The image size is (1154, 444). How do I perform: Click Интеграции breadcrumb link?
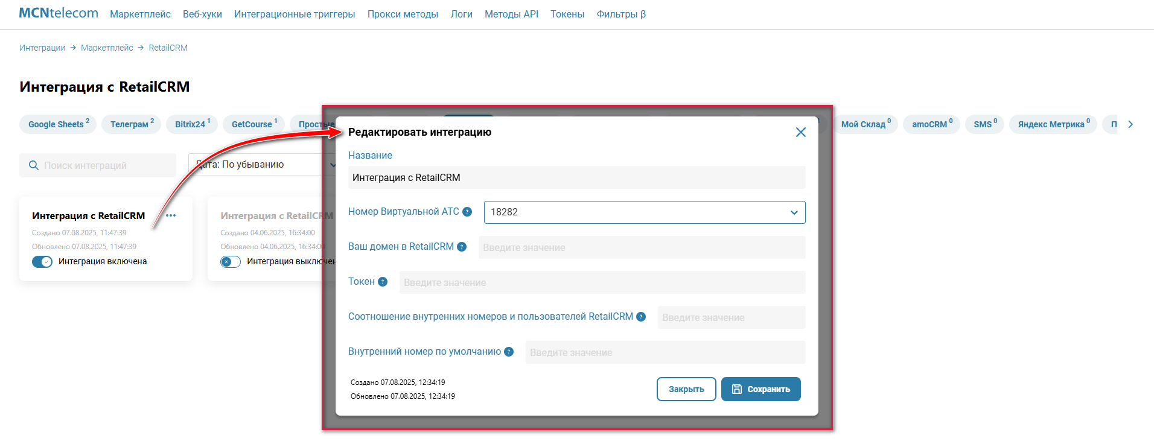coord(42,48)
